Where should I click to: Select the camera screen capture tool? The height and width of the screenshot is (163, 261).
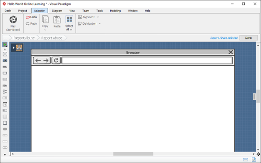(x=5, y=60)
